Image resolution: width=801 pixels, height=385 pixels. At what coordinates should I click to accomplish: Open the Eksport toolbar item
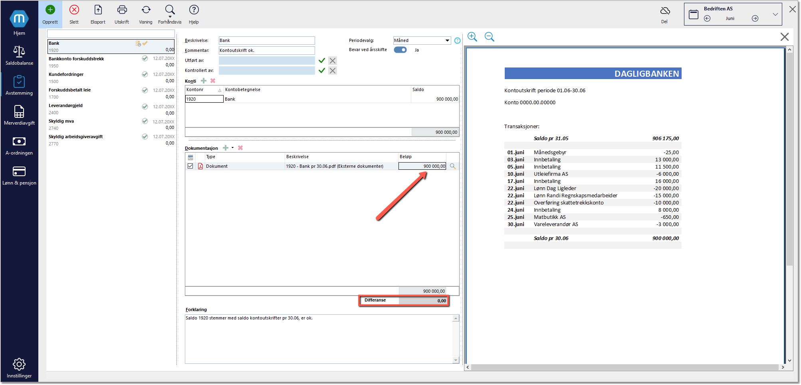pyautogui.click(x=98, y=14)
